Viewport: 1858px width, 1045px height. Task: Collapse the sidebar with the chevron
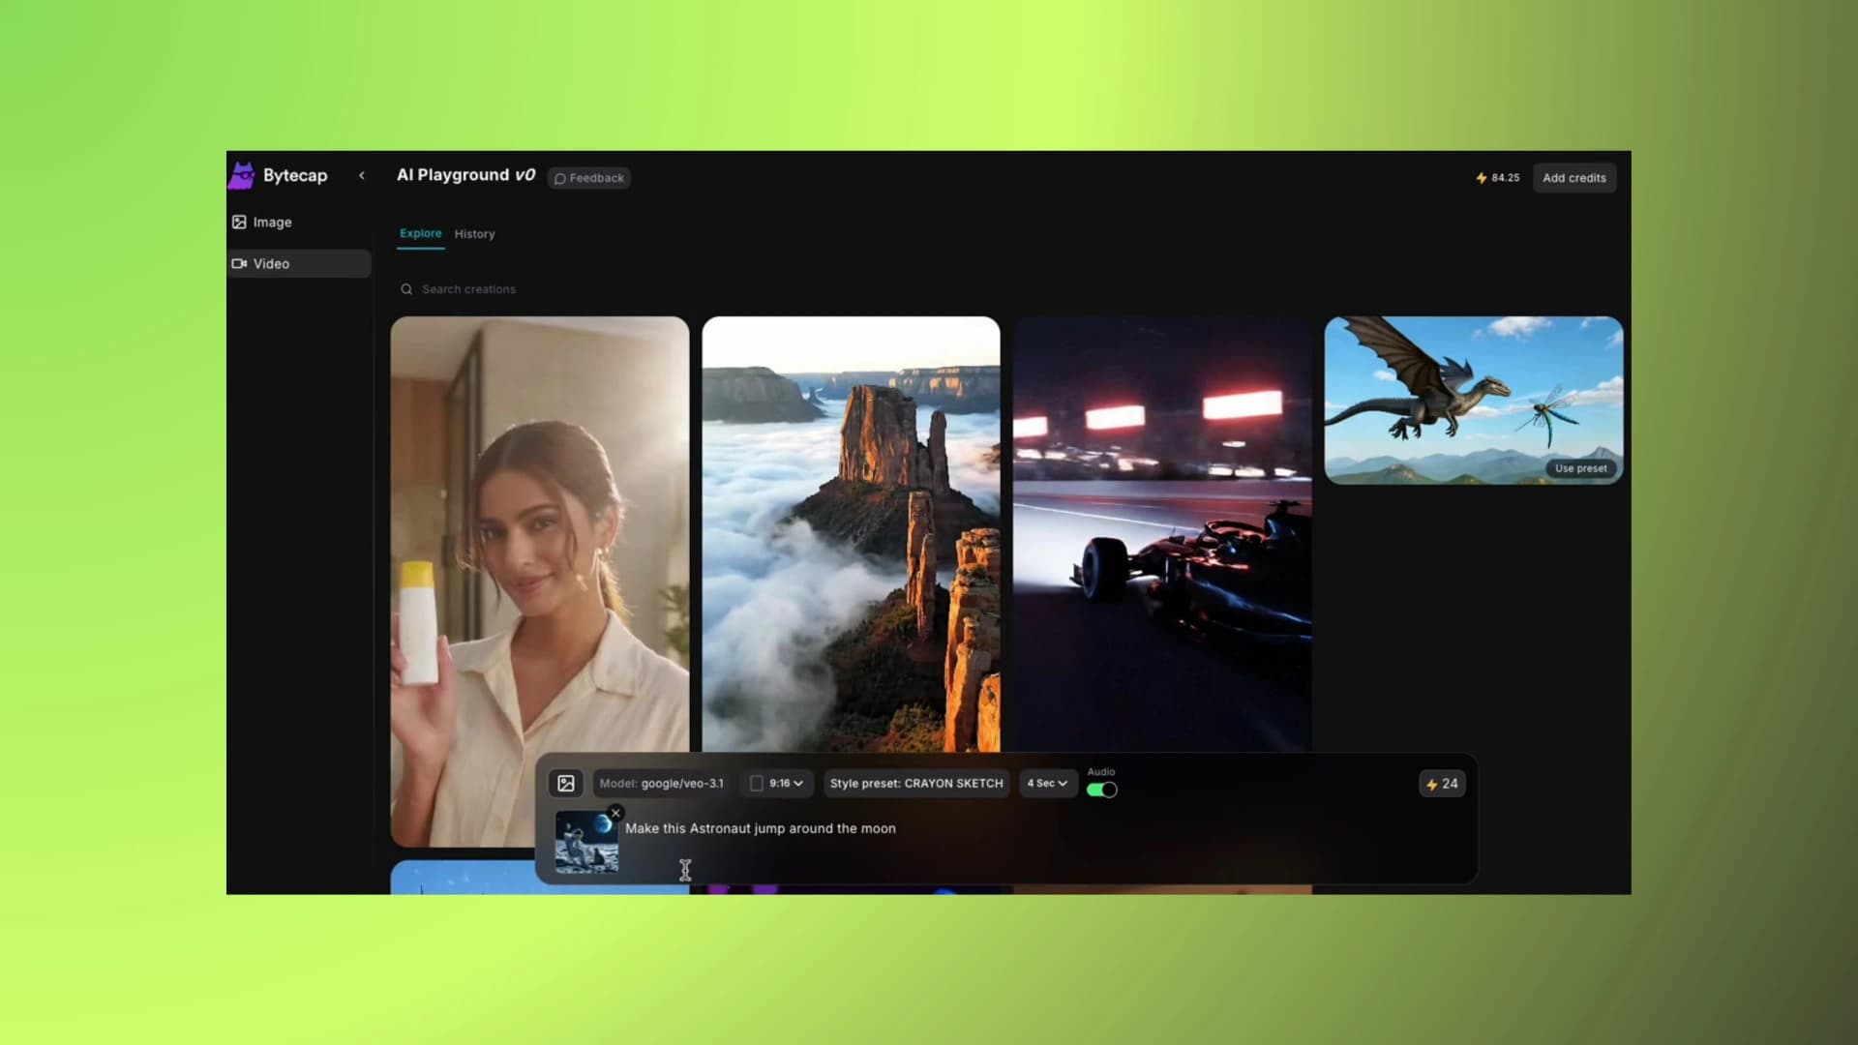(x=362, y=175)
